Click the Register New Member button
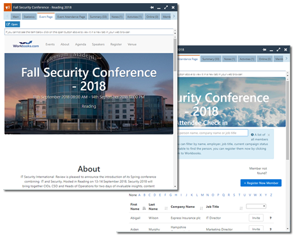 pos(261,183)
